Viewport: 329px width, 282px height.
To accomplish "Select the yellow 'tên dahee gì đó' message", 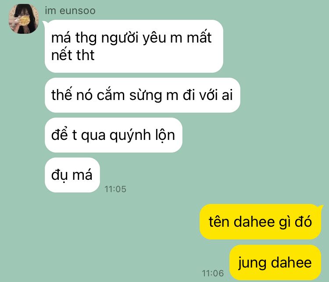I will 261,221.
